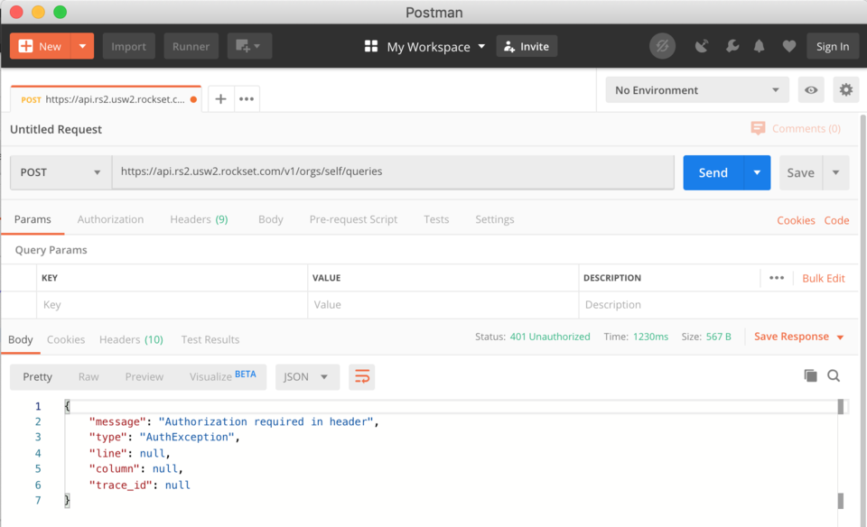Switch response view to Raw
Image resolution: width=867 pixels, height=527 pixels.
pyautogui.click(x=89, y=377)
